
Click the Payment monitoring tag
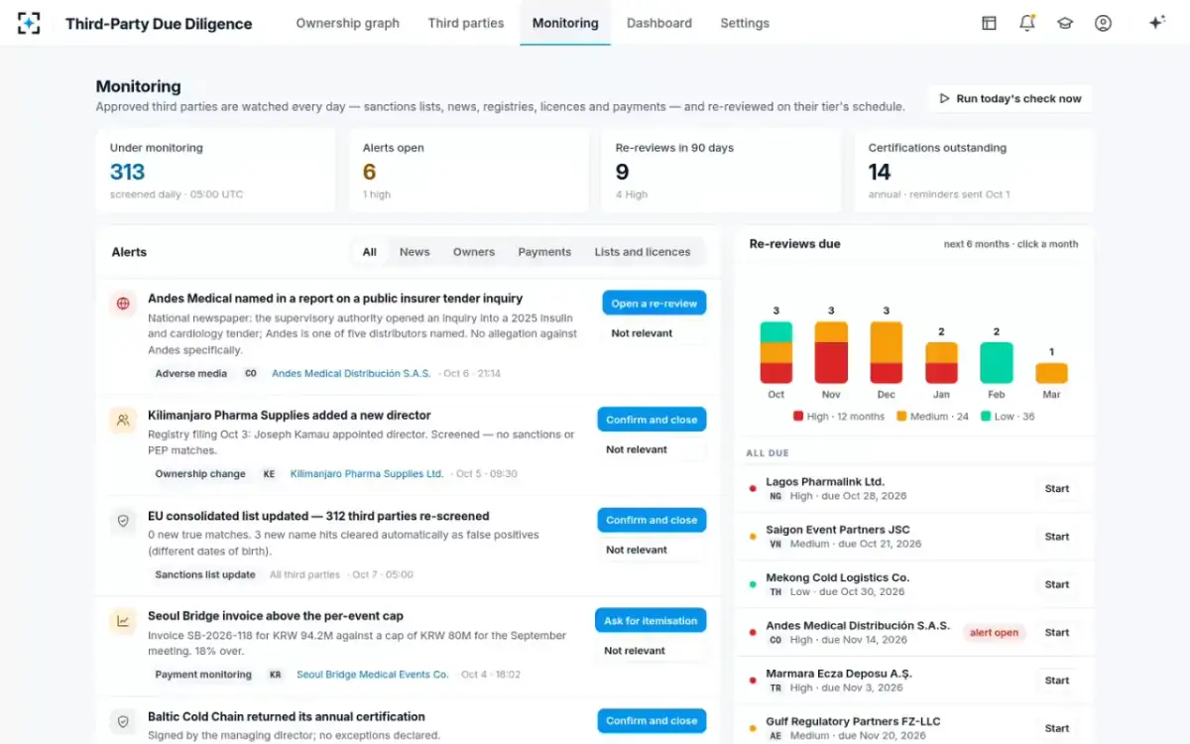[x=203, y=675]
